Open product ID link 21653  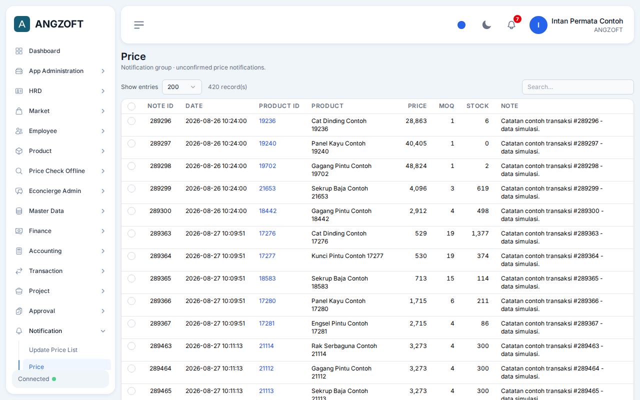tap(267, 188)
